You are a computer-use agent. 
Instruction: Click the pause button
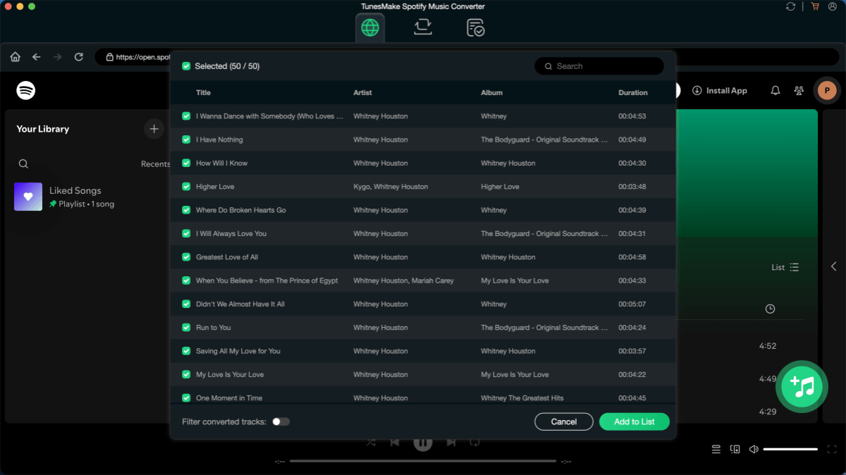click(x=422, y=443)
